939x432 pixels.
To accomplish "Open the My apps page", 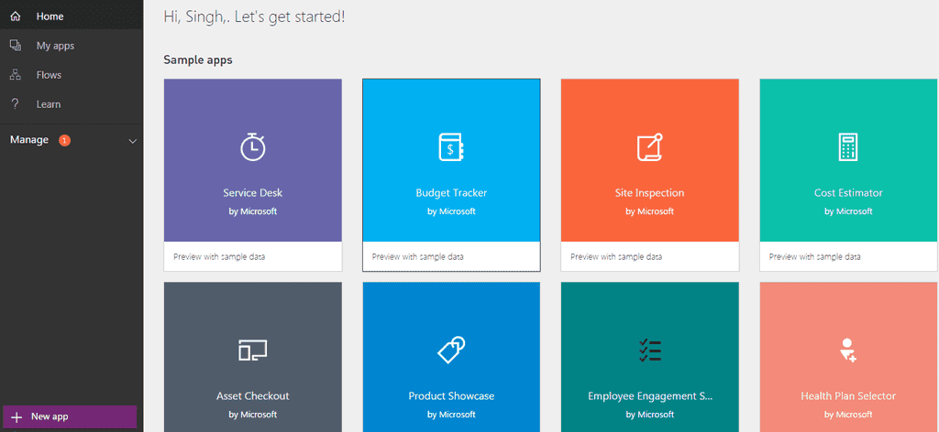I will (x=55, y=46).
